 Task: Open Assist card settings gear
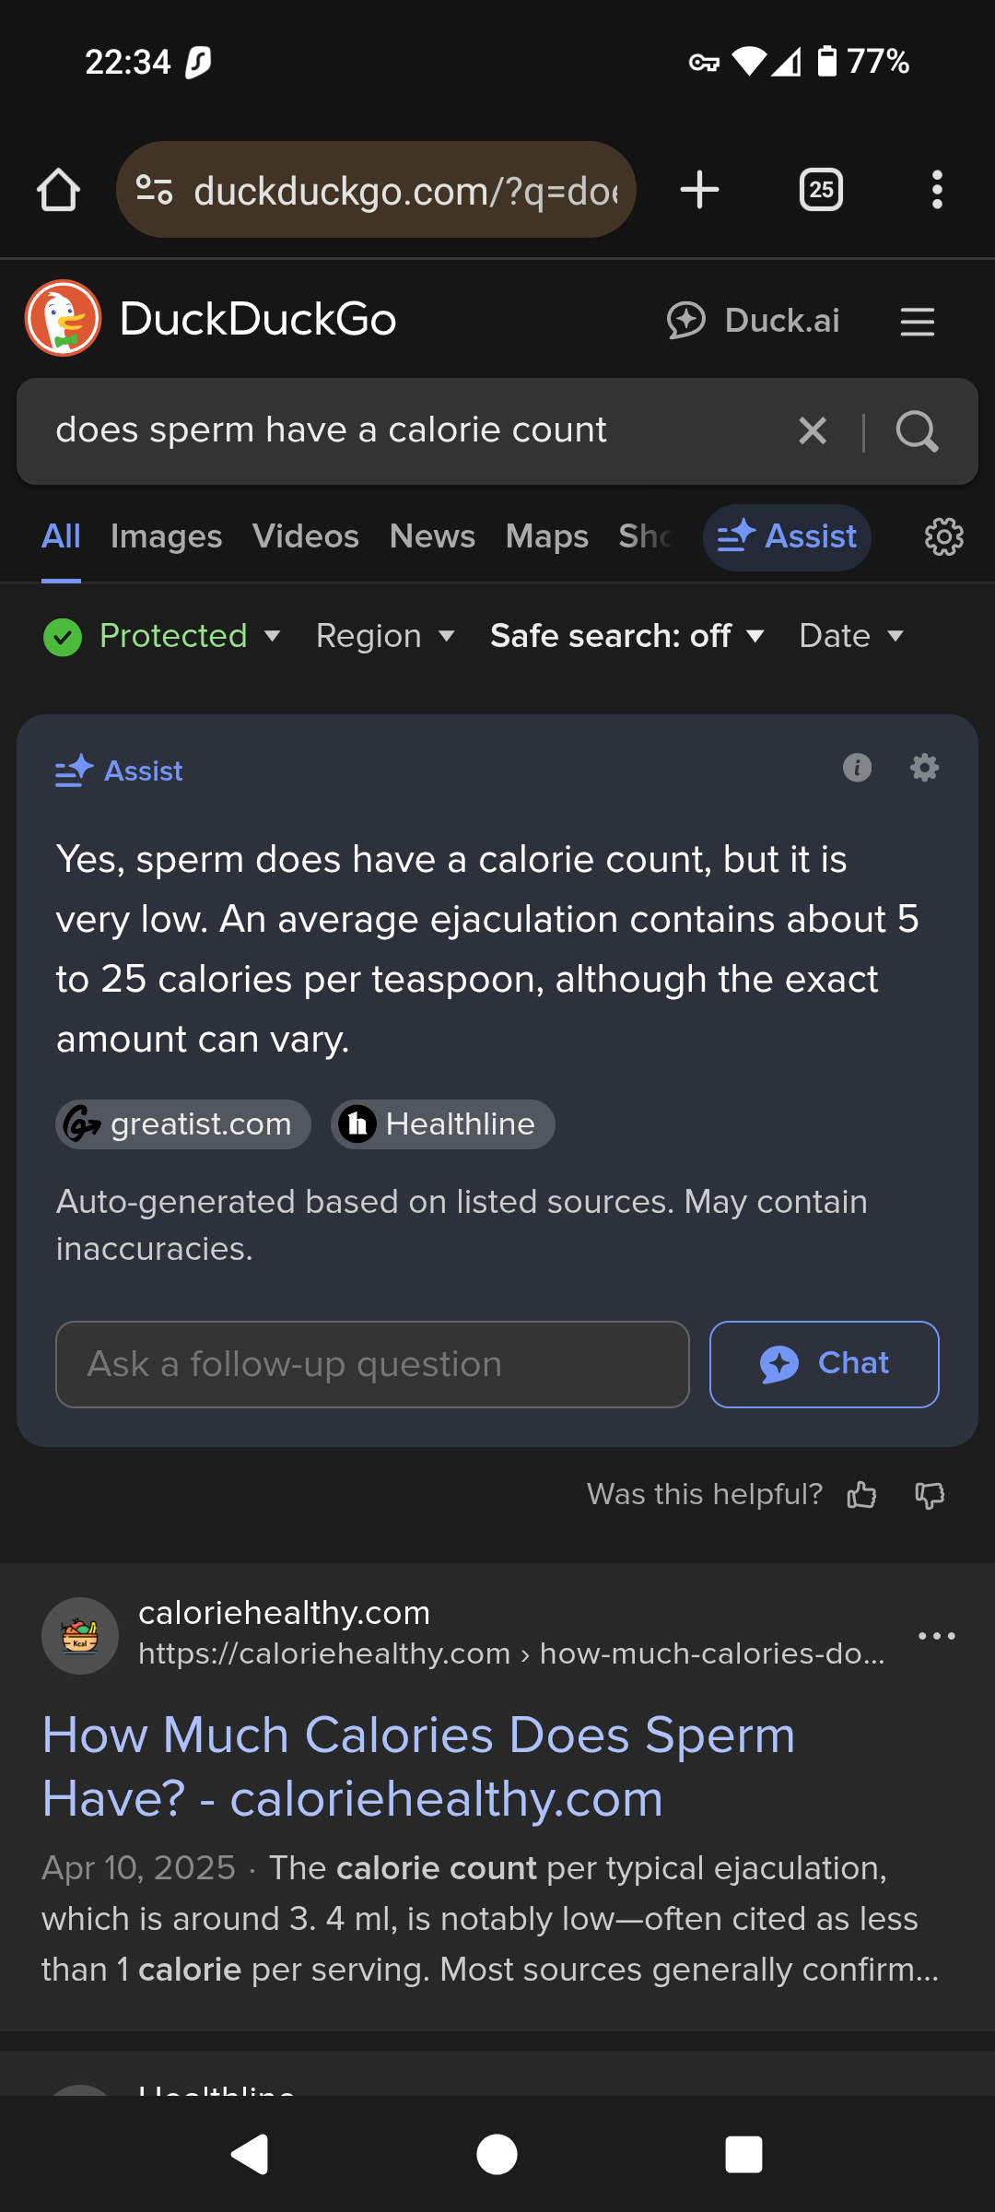924,768
